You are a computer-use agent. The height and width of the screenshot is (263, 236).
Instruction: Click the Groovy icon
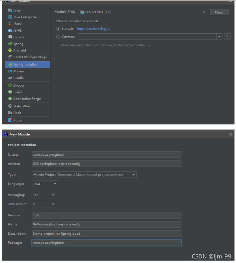pos(10,85)
